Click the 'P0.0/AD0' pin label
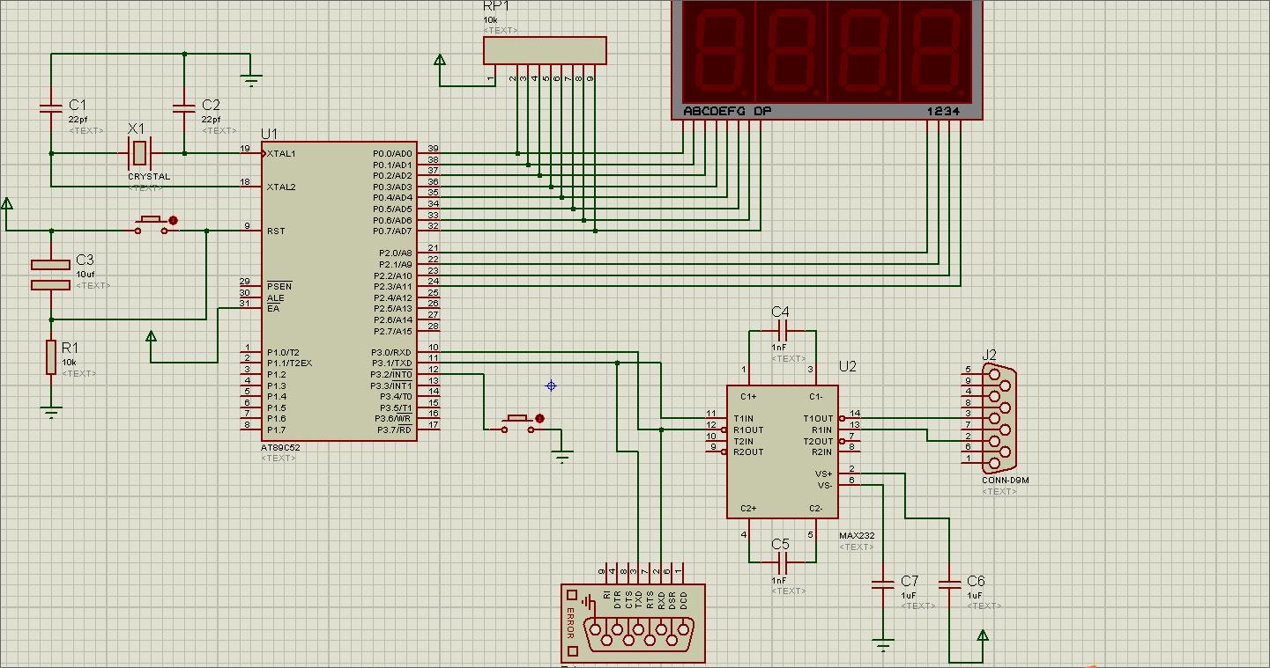The image size is (1270, 668). 392,153
